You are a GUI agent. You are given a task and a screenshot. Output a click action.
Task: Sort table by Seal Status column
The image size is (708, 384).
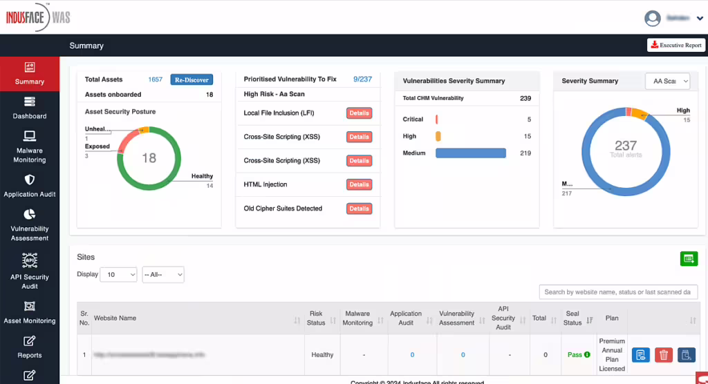590,319
